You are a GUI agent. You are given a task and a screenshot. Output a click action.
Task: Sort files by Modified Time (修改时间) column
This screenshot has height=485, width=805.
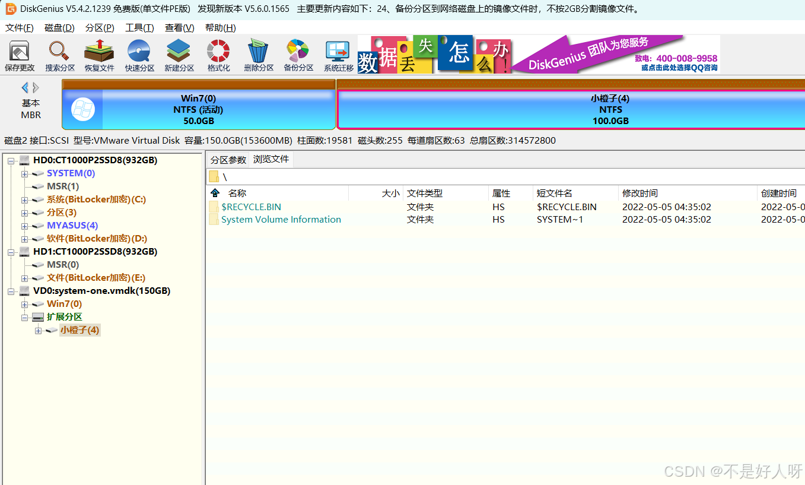coord(639,194)
